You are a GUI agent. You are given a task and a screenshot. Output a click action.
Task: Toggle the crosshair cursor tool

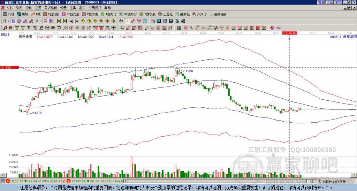click(x=127, y=21)
